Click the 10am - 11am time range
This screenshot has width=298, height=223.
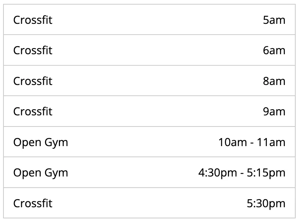pyautogui.click(x=252, y=142)
